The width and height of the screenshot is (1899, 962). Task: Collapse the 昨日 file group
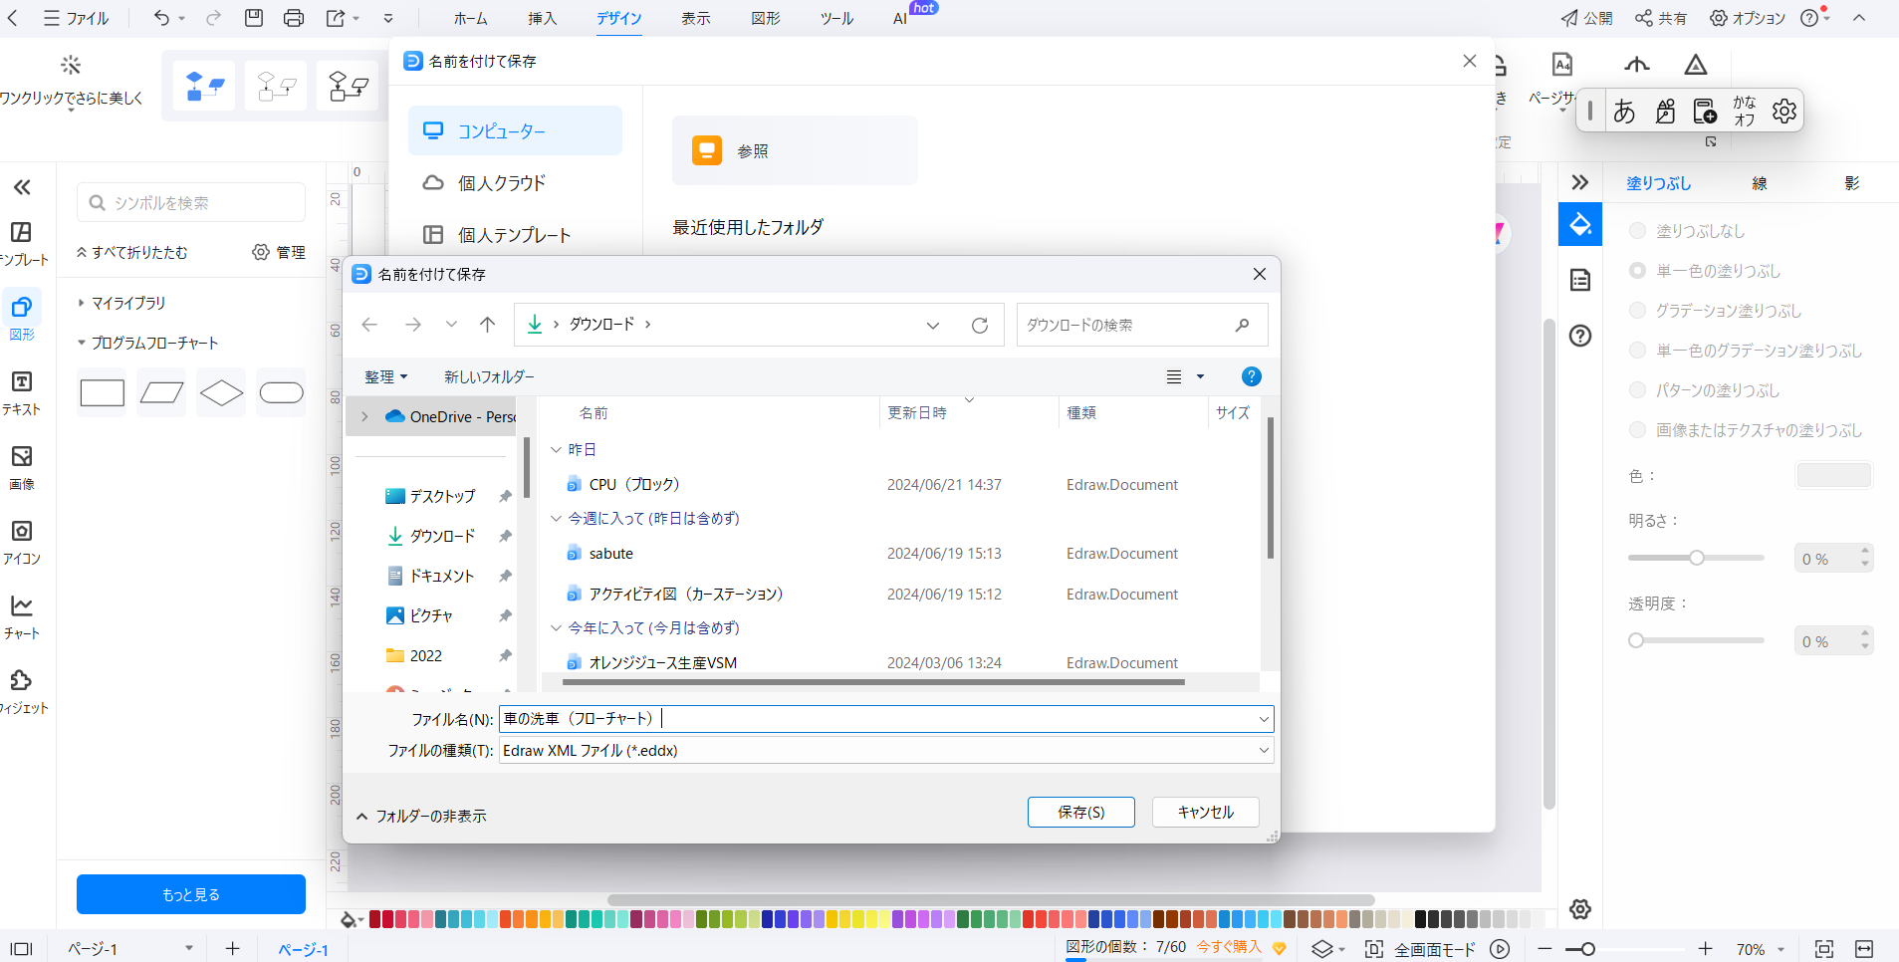(557, 450)
